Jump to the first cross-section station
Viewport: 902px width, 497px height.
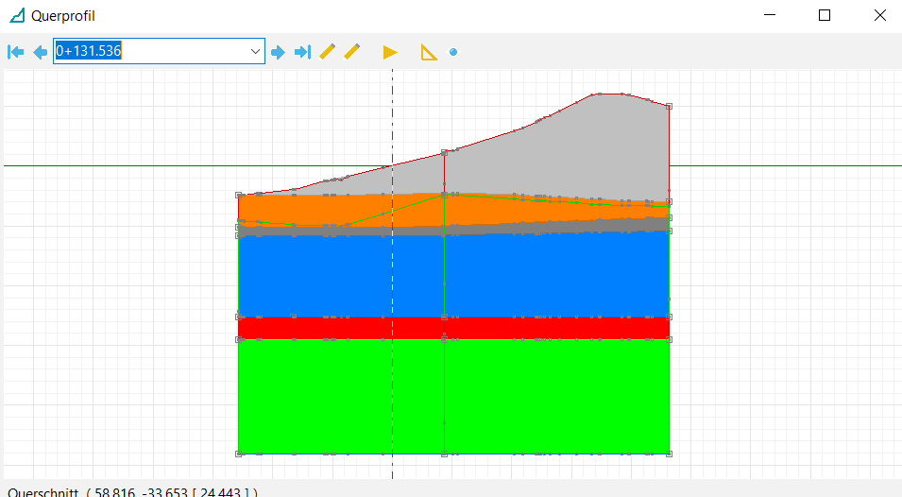[15, 52]
